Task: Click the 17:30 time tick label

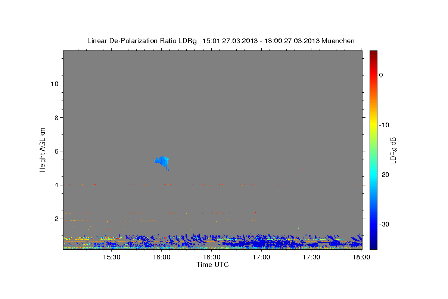Action: point(311,258)
